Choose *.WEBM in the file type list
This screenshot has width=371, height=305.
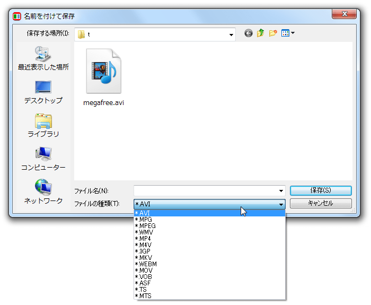point(210,264)
